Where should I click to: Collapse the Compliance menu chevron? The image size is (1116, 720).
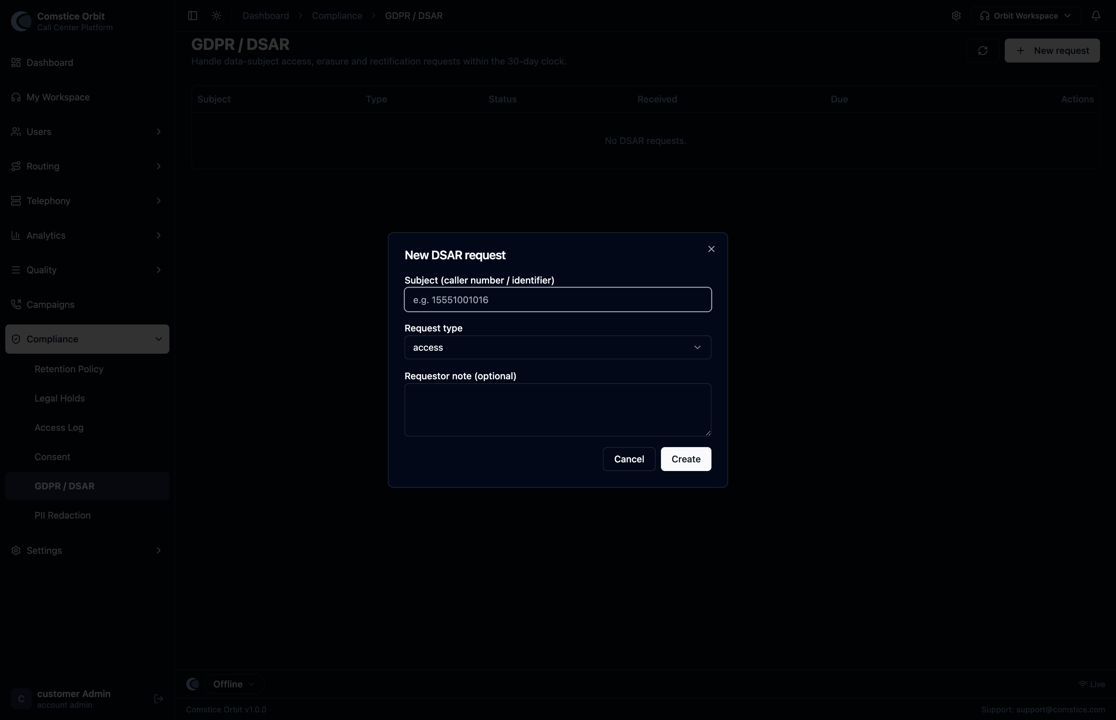click(x=158, y=339)
